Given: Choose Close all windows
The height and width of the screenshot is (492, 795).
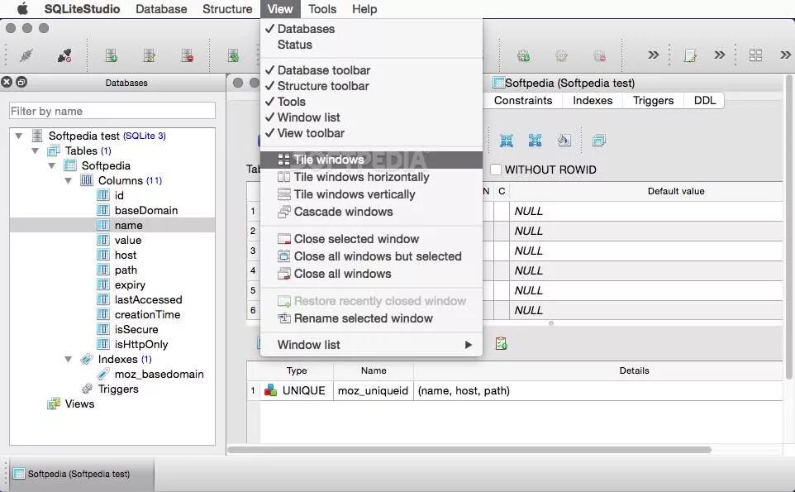Looking at the screenshot, I should click(x=343, y=273).
